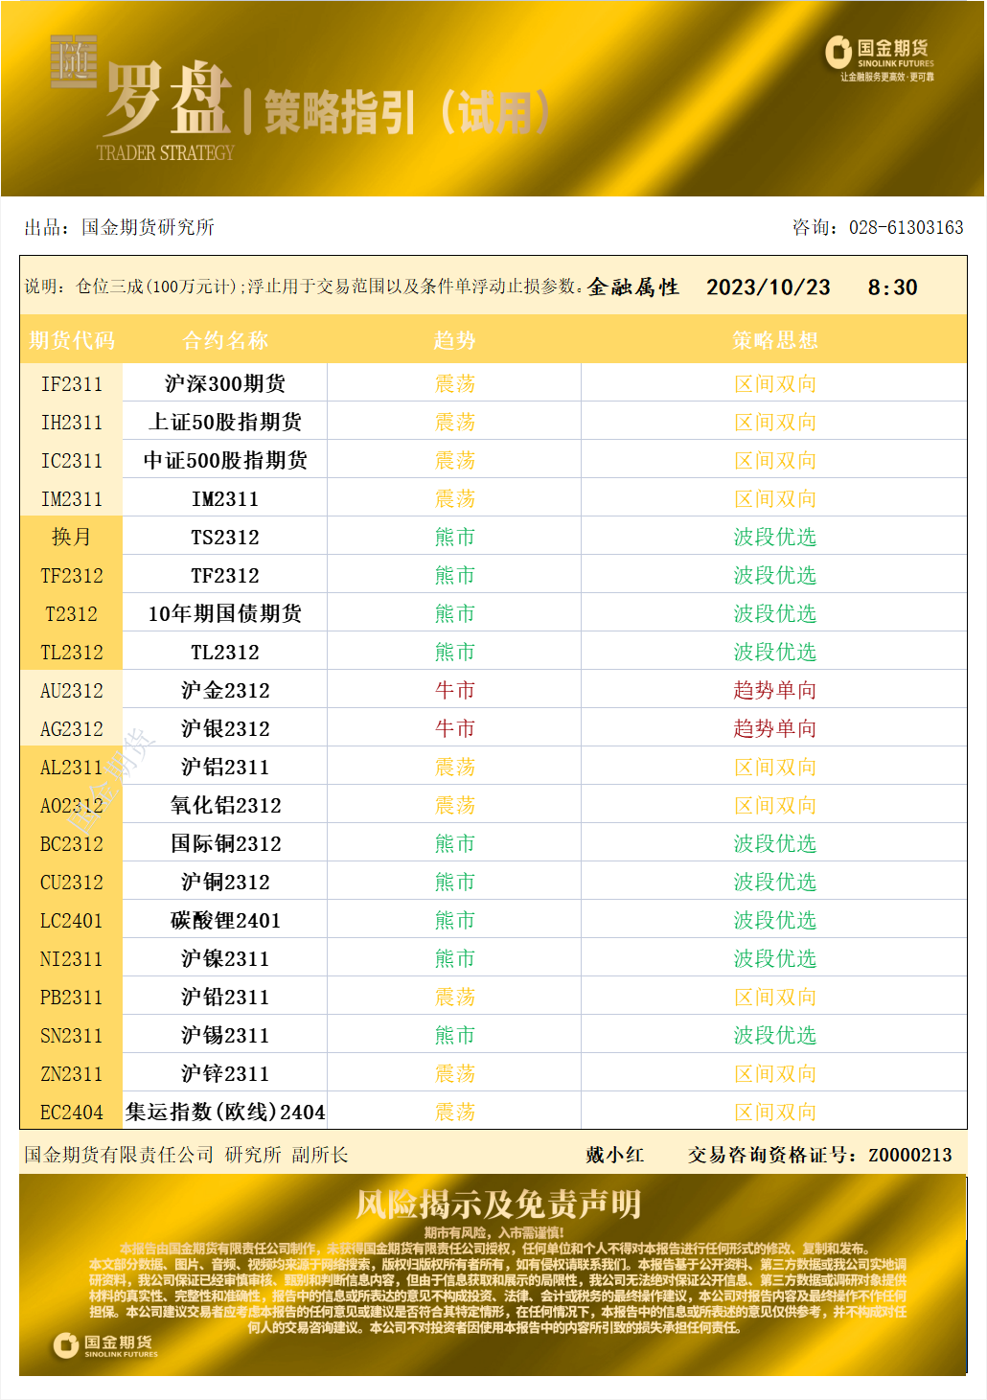Click the 期货代码 column header
Screen dimensions: 987x1400
tap(72, 340)
